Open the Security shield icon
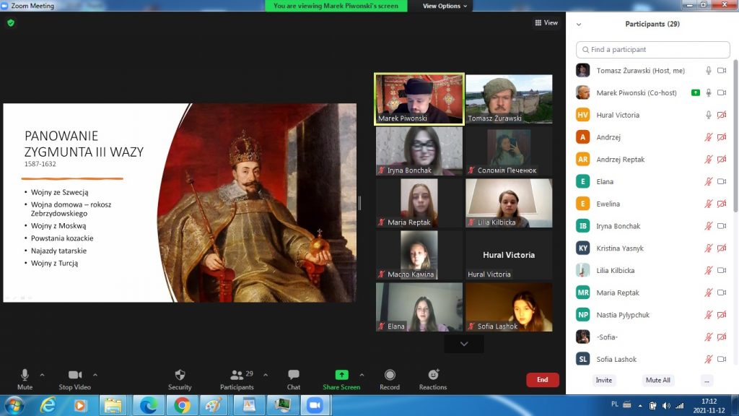This screenshot has width=739, height=416. click(180, 375)
